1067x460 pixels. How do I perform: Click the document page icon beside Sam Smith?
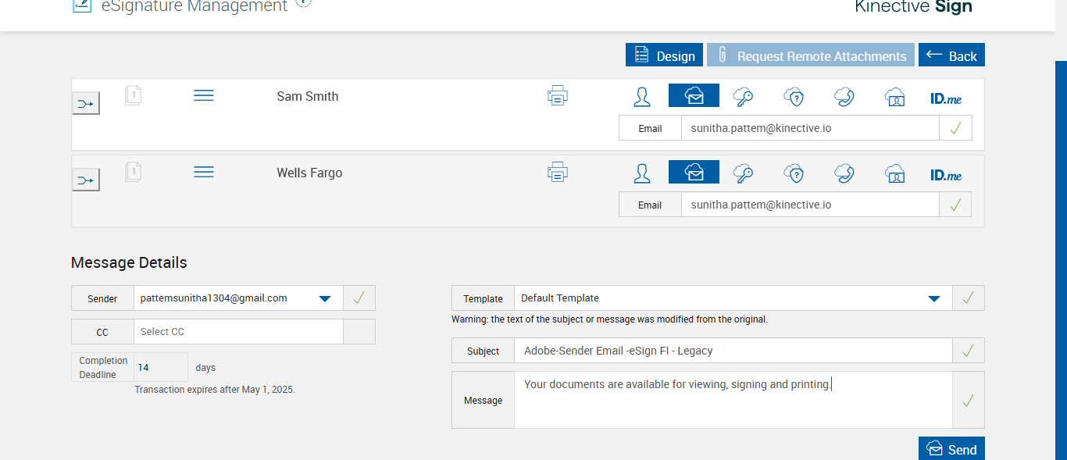point(134,95)
